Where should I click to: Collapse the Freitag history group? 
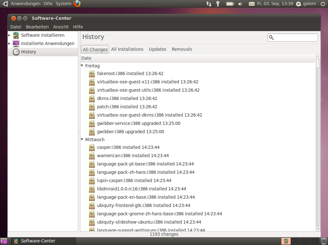82,65
